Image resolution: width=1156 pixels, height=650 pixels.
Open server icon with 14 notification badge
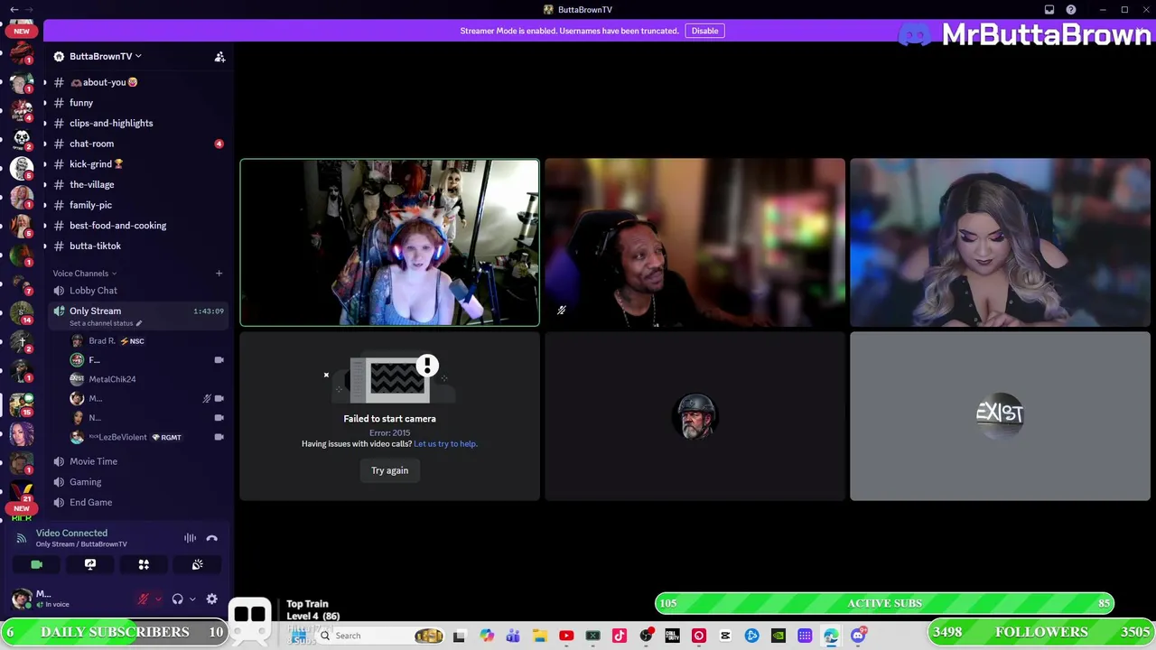coord(22,311)
